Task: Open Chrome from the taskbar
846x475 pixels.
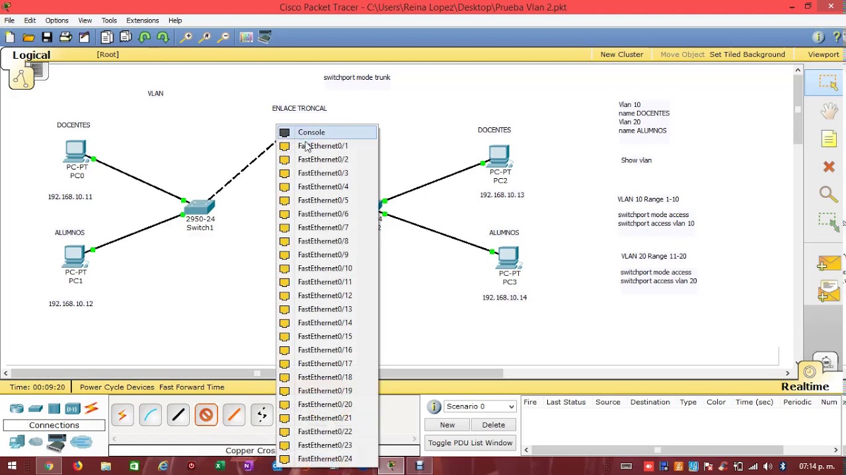Action: (x=49, y=466)
